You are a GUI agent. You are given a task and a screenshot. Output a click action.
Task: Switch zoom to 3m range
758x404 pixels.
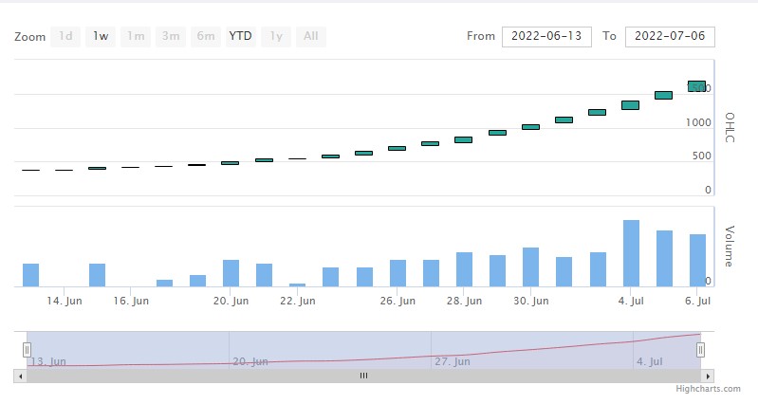(171, 37)
